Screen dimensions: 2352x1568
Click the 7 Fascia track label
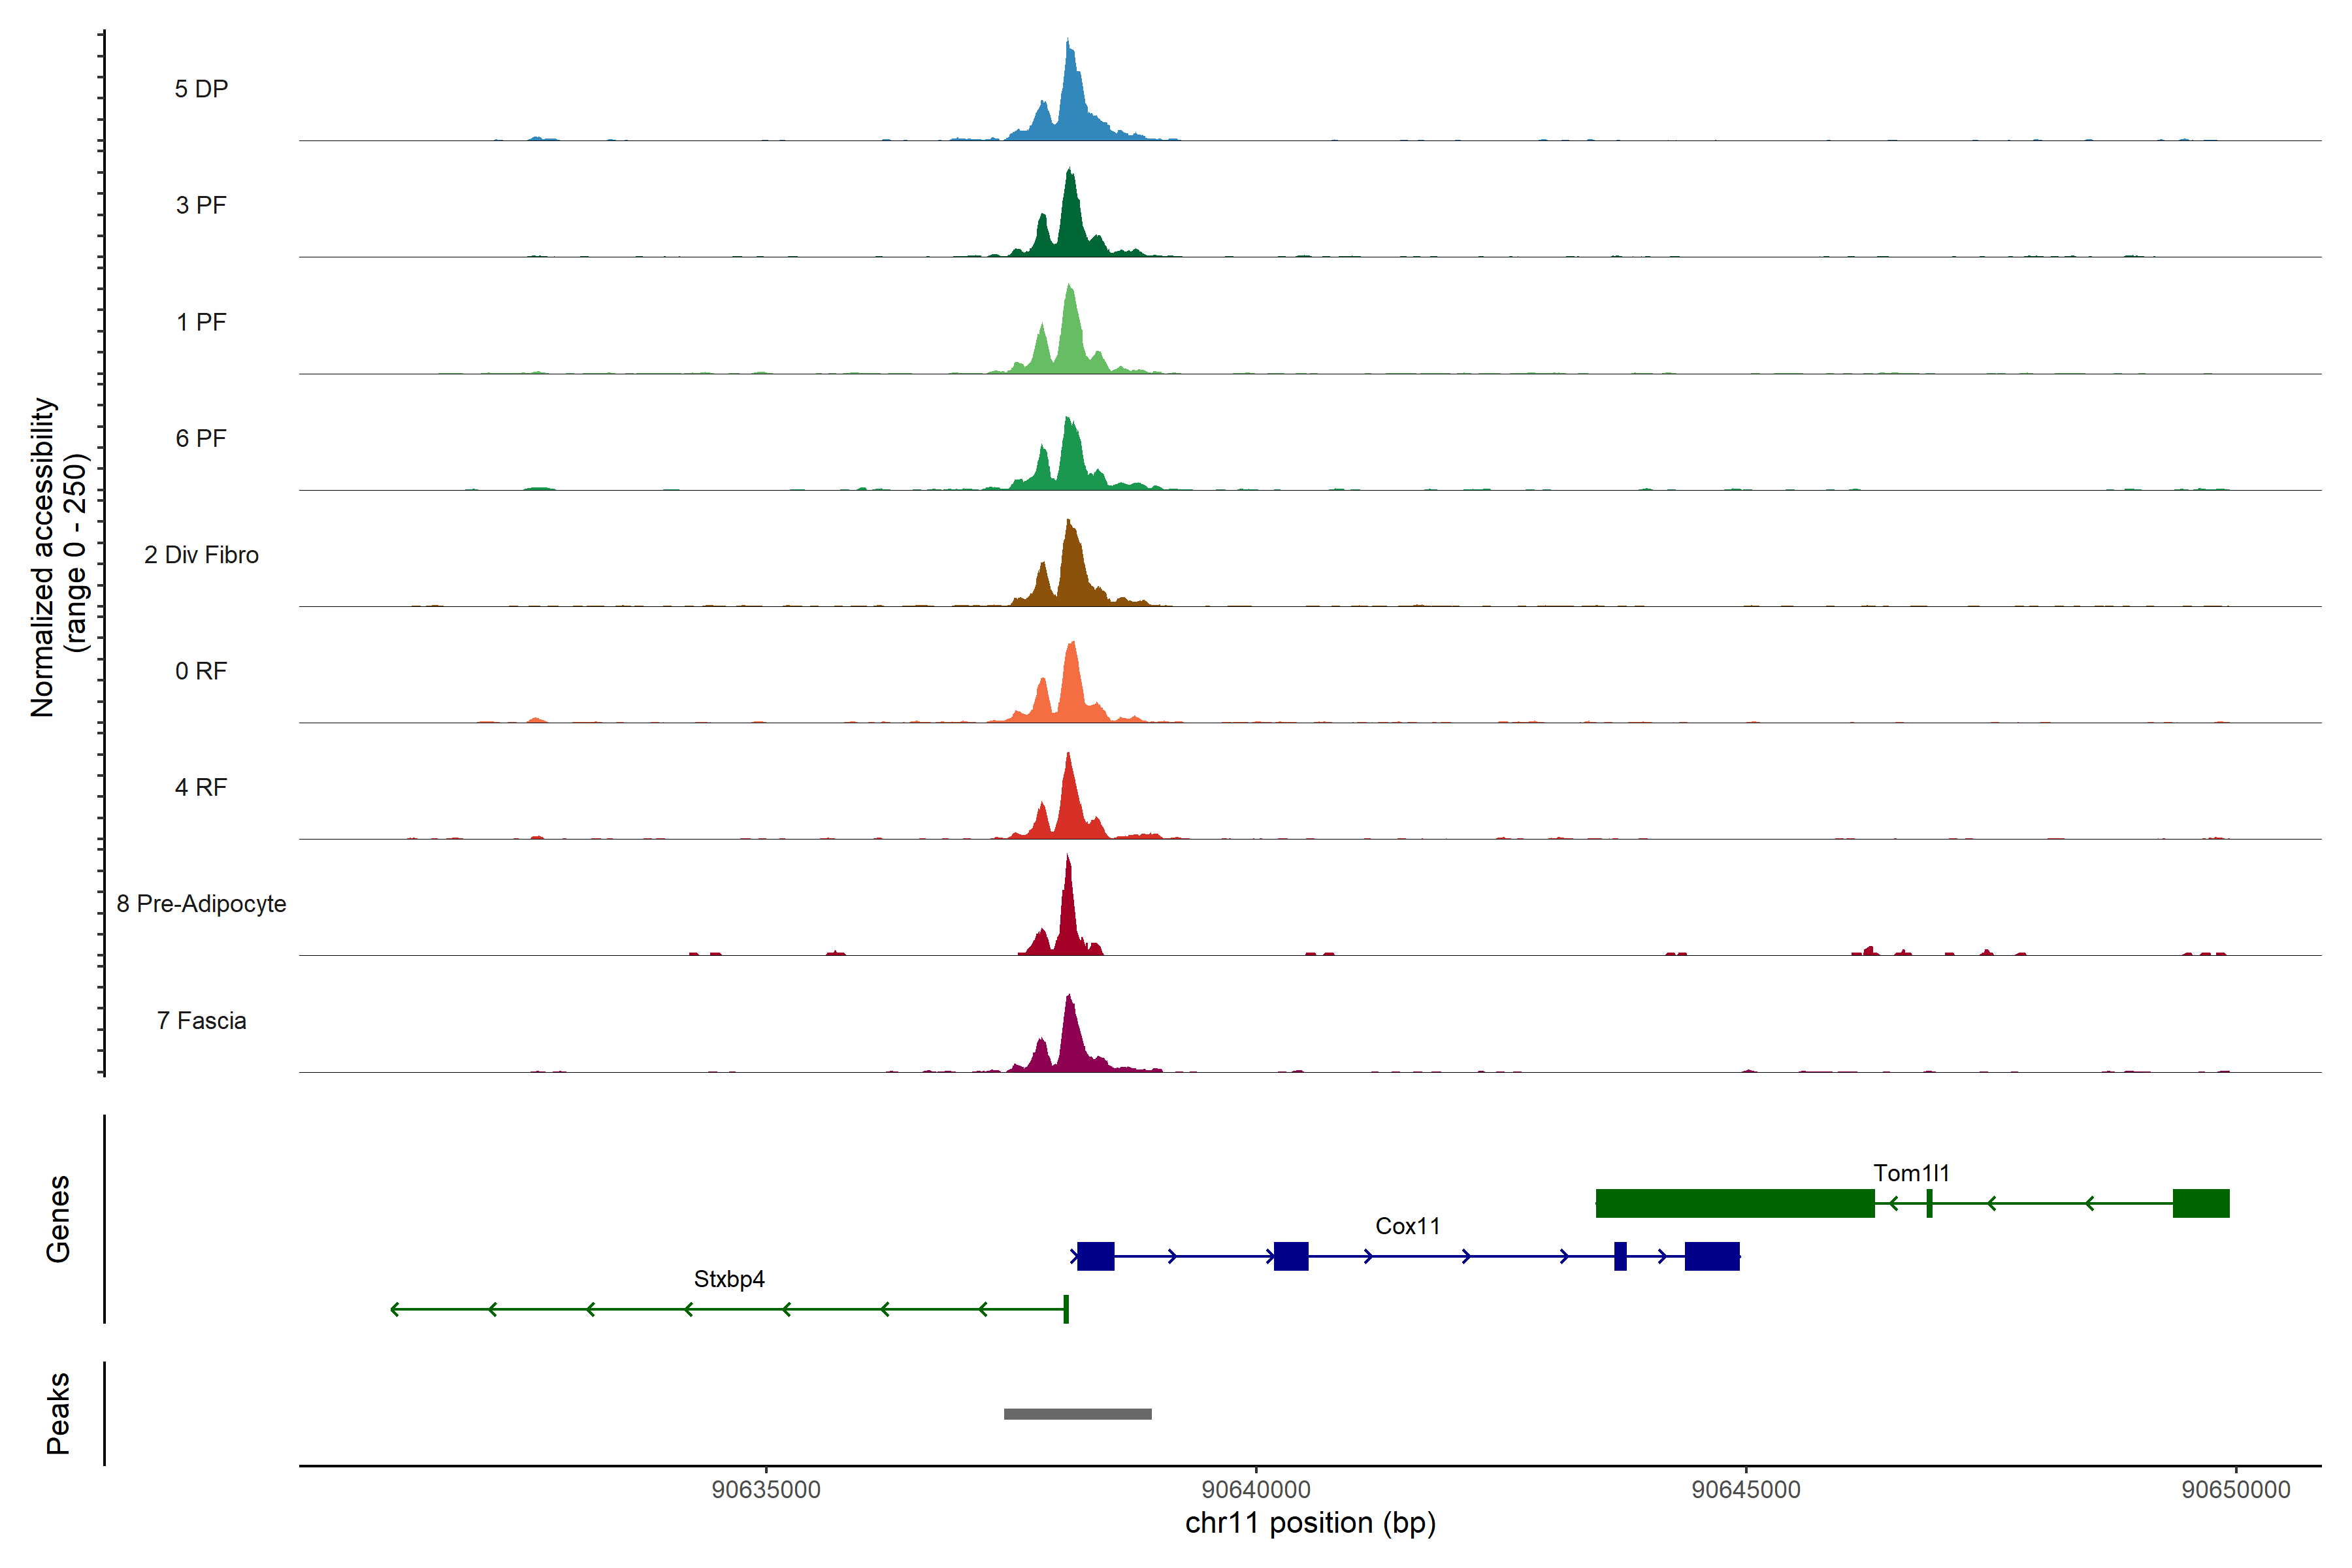pyautogui.click(x=201, y=1020)
